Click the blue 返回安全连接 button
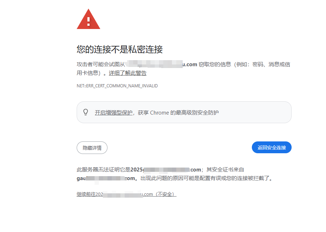Screen dimensions: 326x232 point(272,148)
